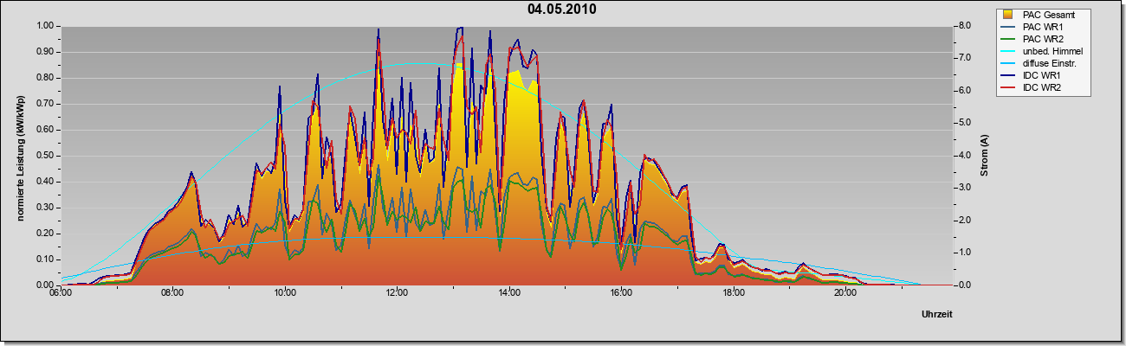Click the unbed. Himmel legend entry
This screenshot has height=346, width=1126.
tap(1042, 51)
